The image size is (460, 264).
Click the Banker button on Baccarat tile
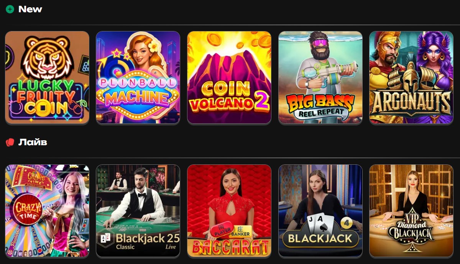click(x=241, y=231)
